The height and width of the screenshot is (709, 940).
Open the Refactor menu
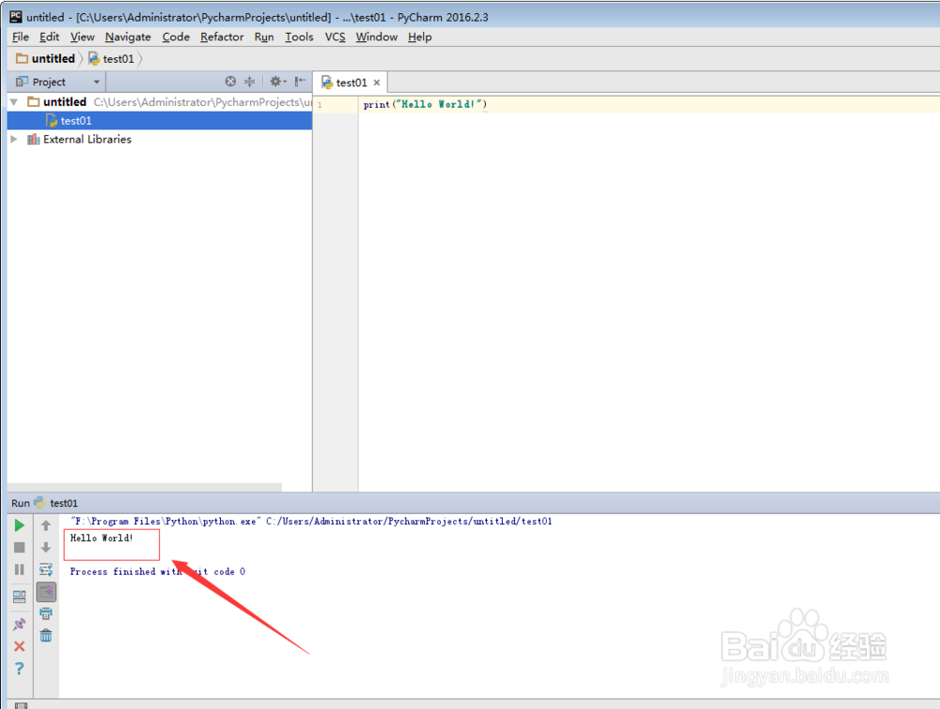pyautogui.click(x=222, y=38)
